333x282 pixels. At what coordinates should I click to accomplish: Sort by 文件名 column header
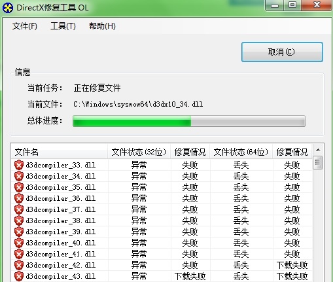point(59,152)
